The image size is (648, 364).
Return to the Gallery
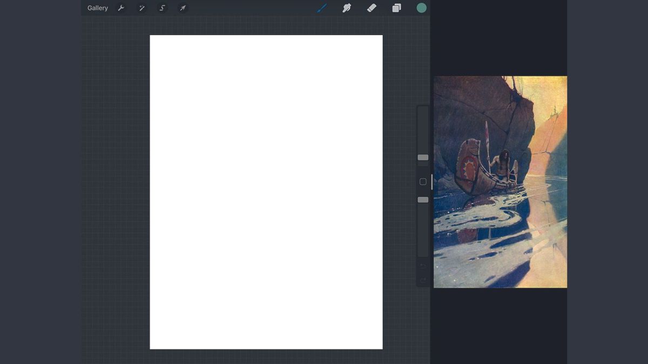point(97,8)
